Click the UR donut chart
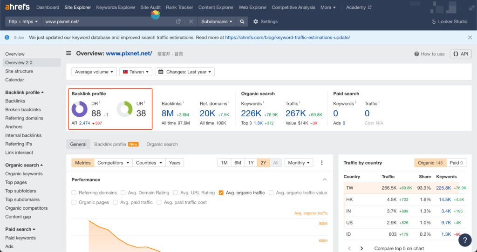This screenshot has width=477, height=252. tap(124, 109)
